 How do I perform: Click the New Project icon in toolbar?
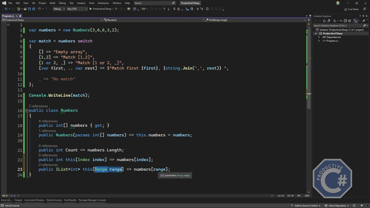click(x=18, y=9)
